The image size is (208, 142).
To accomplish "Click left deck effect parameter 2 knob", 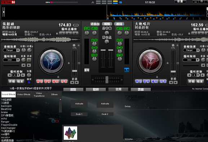I will point(29,50).
